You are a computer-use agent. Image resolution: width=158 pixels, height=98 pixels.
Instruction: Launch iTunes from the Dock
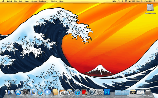tap(77, 92)
